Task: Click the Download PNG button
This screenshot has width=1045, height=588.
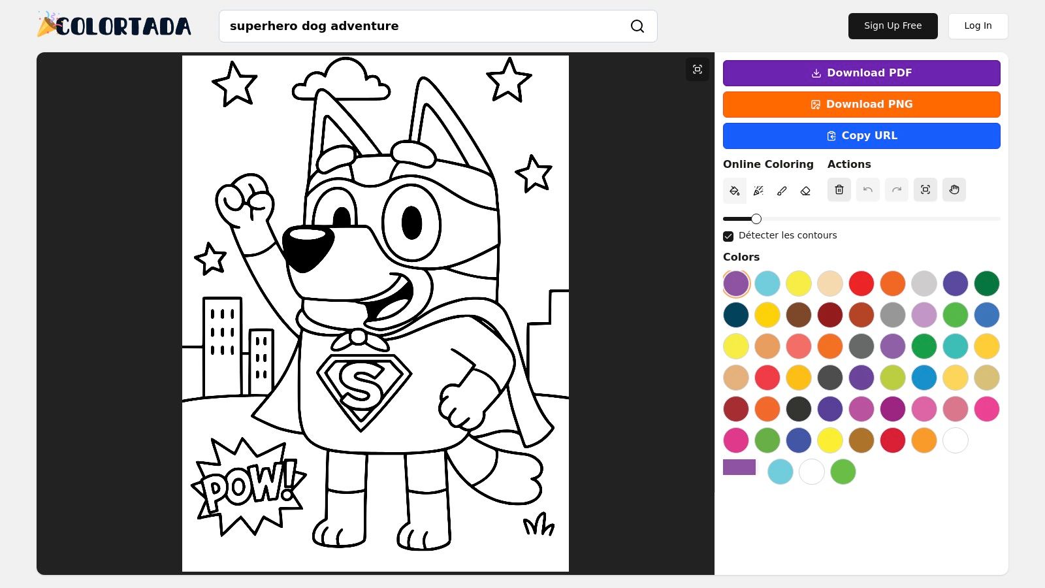Action: 861,104
